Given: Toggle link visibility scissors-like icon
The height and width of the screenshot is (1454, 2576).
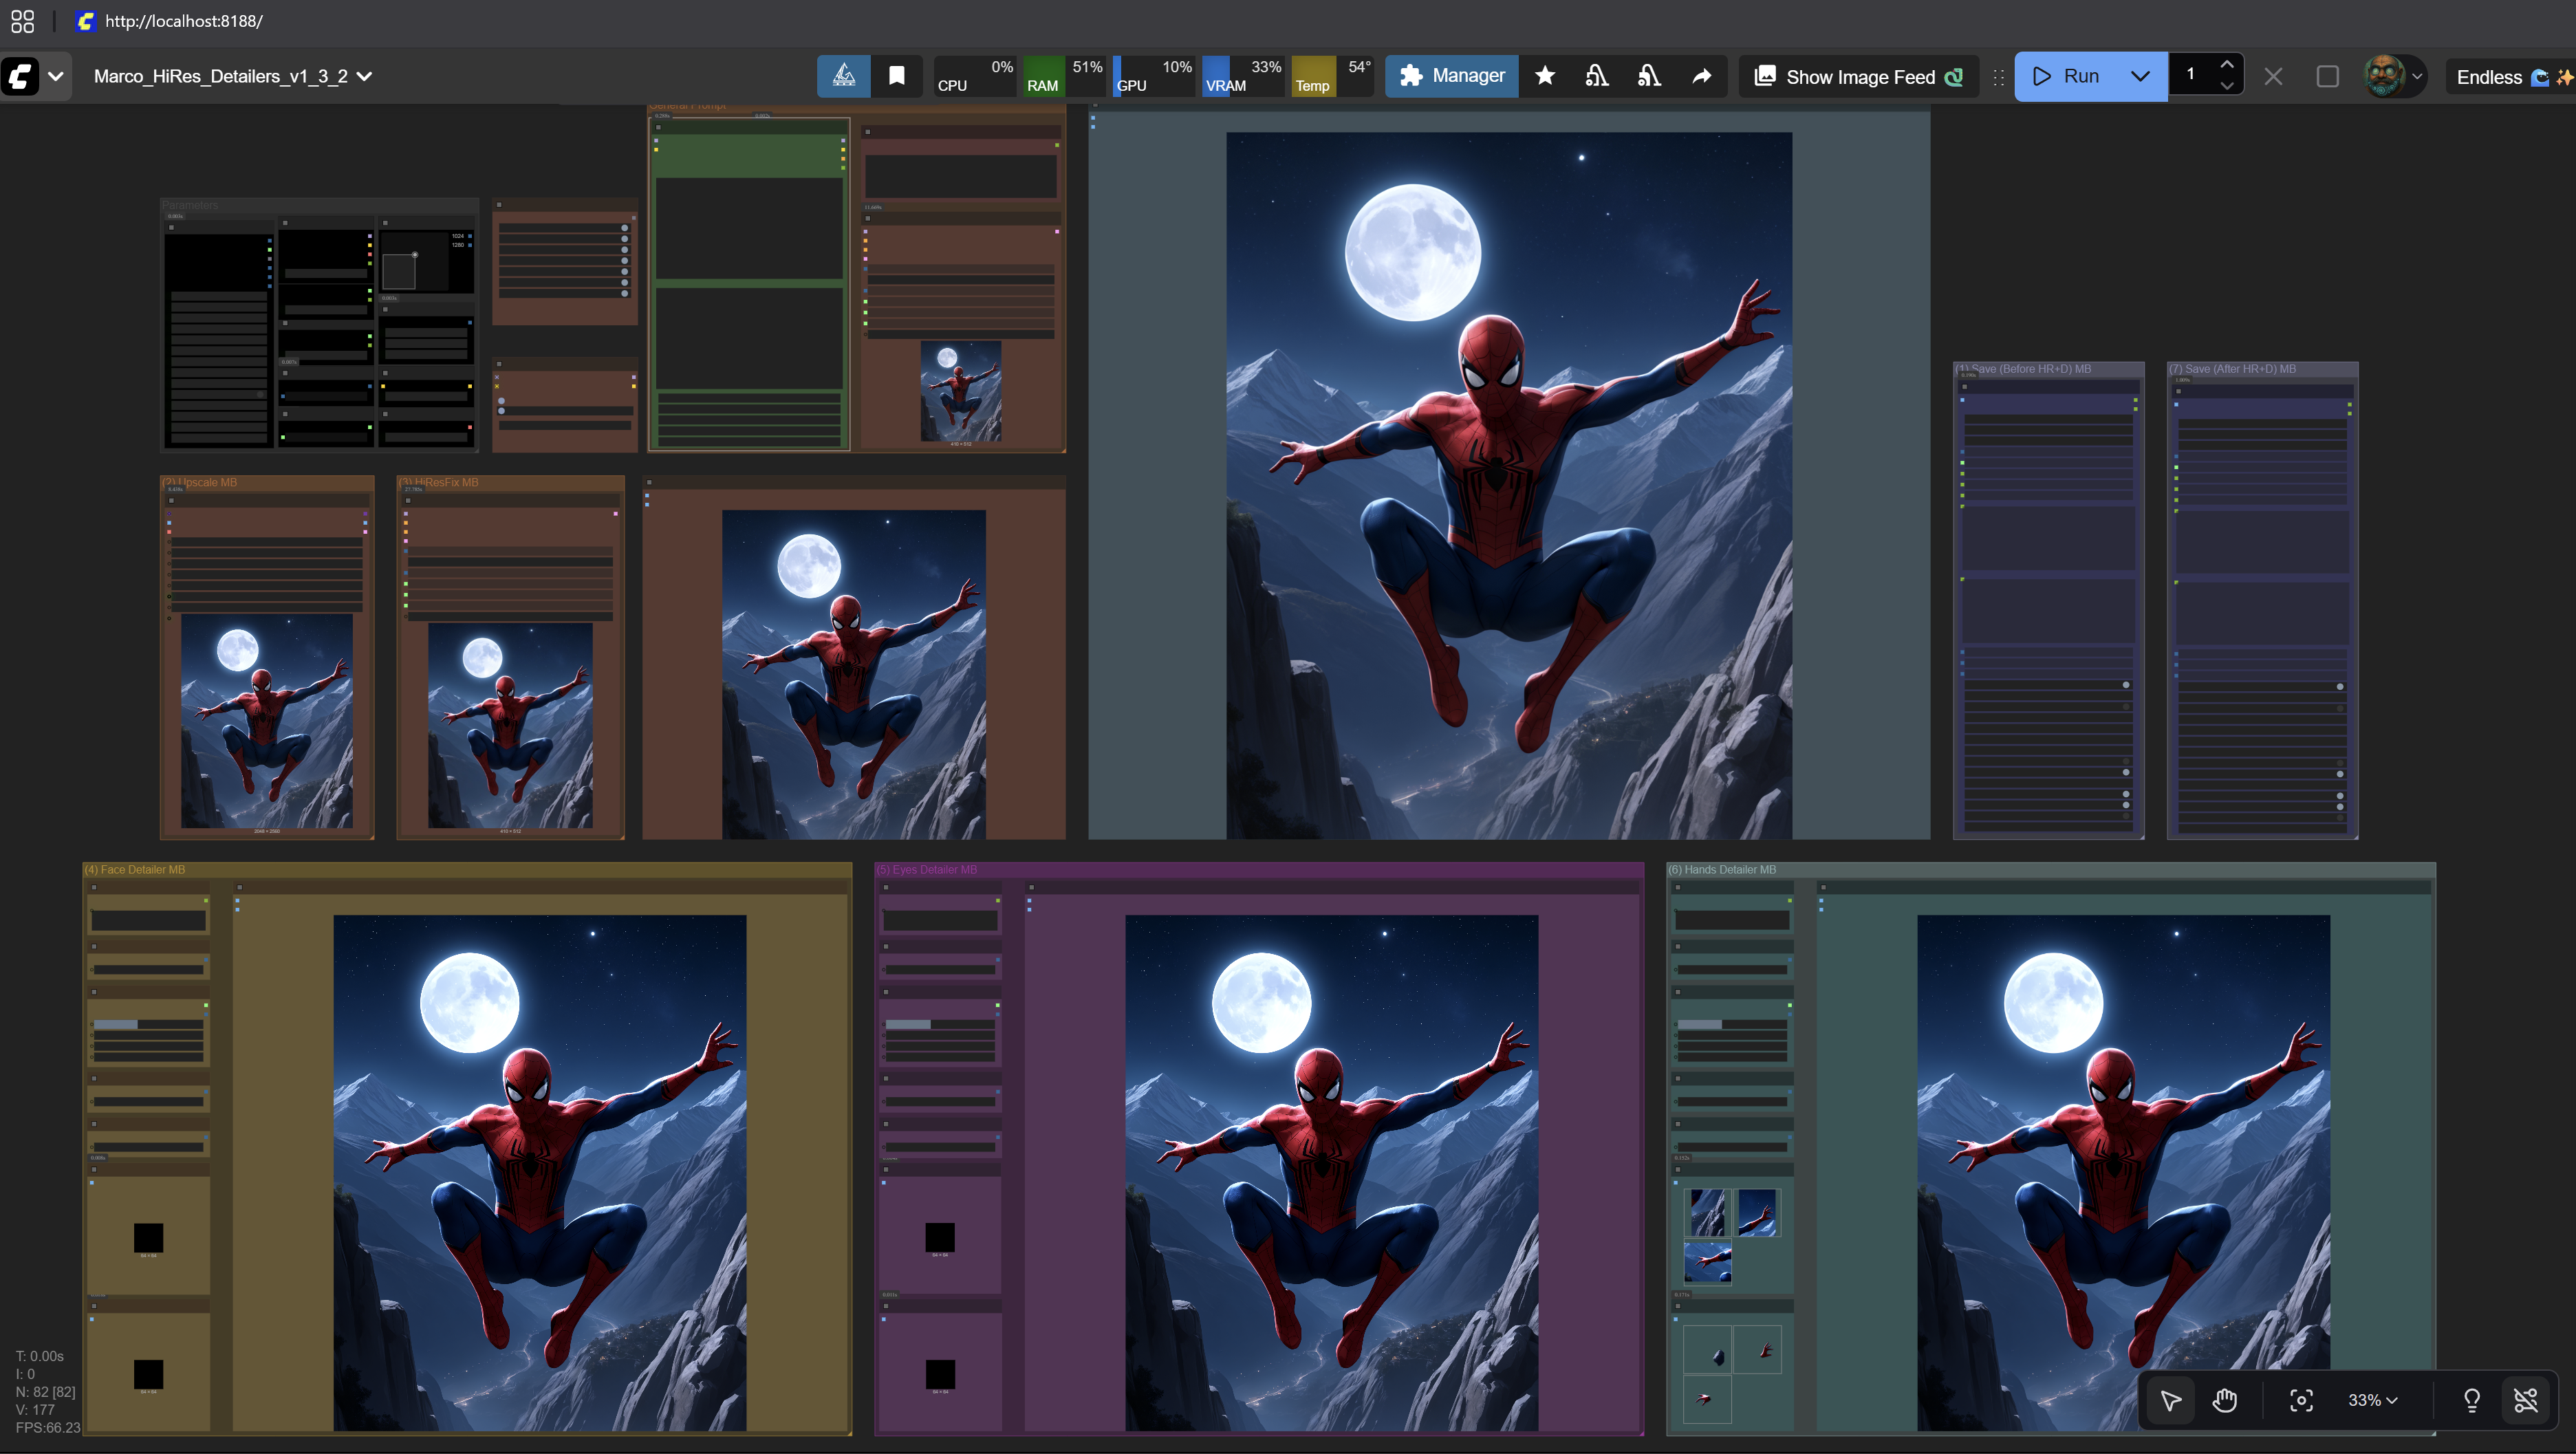Looking at the screenshot, I should 2526,1400.
